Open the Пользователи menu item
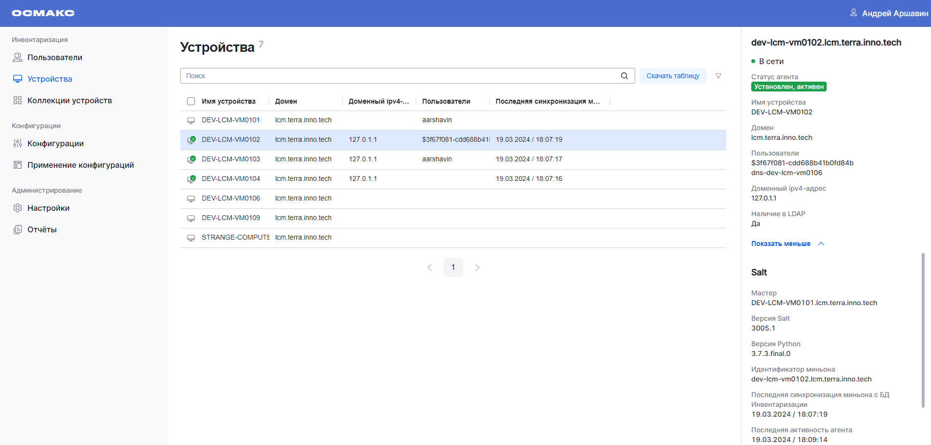Viewport: 931px width, 445px height. (x=54, y=57)
